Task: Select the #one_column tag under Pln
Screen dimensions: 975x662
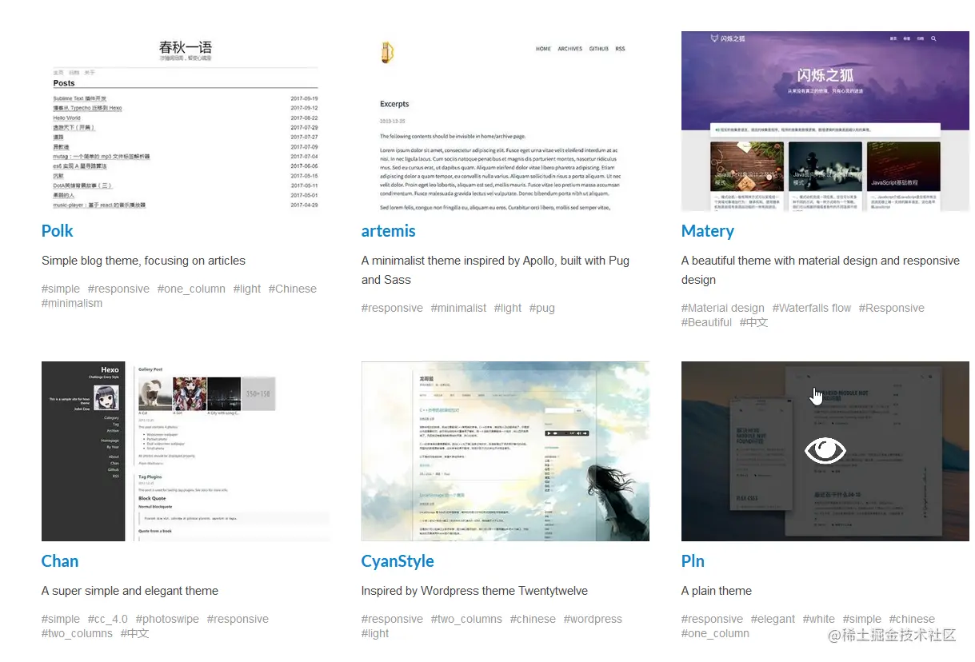Action: point(715,633)
